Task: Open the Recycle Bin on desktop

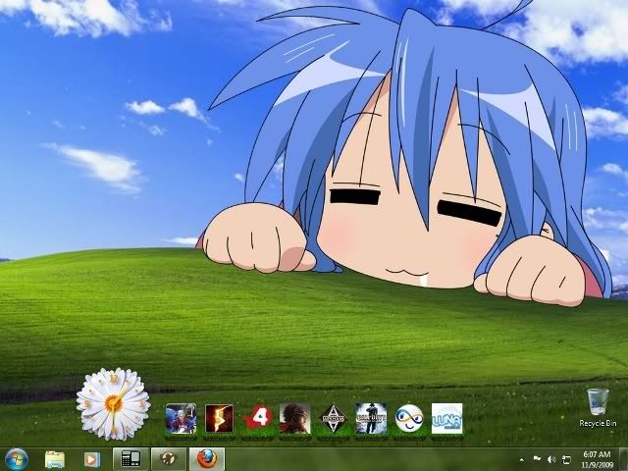Action: click(x=597, y=406)
